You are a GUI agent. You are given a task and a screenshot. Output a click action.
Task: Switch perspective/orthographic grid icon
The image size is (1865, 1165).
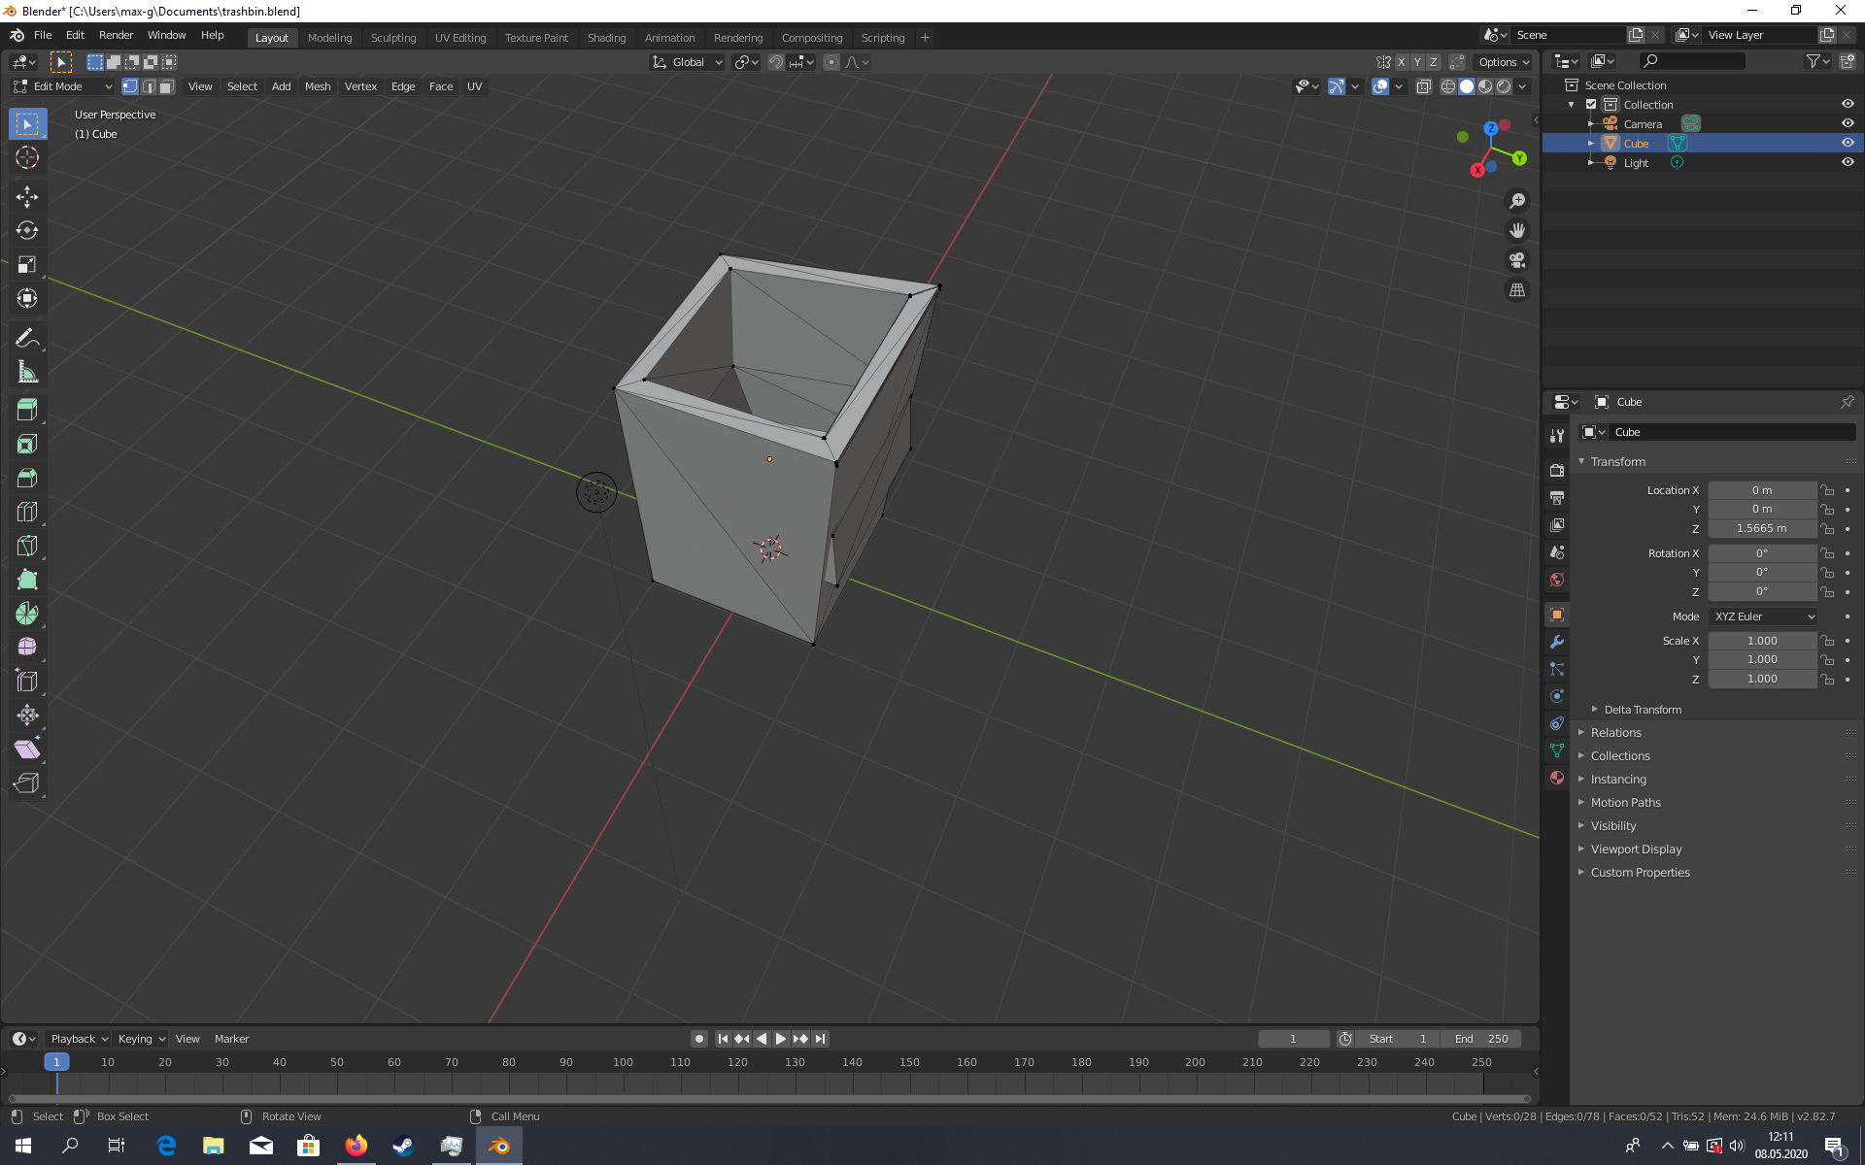(1516, 290)
